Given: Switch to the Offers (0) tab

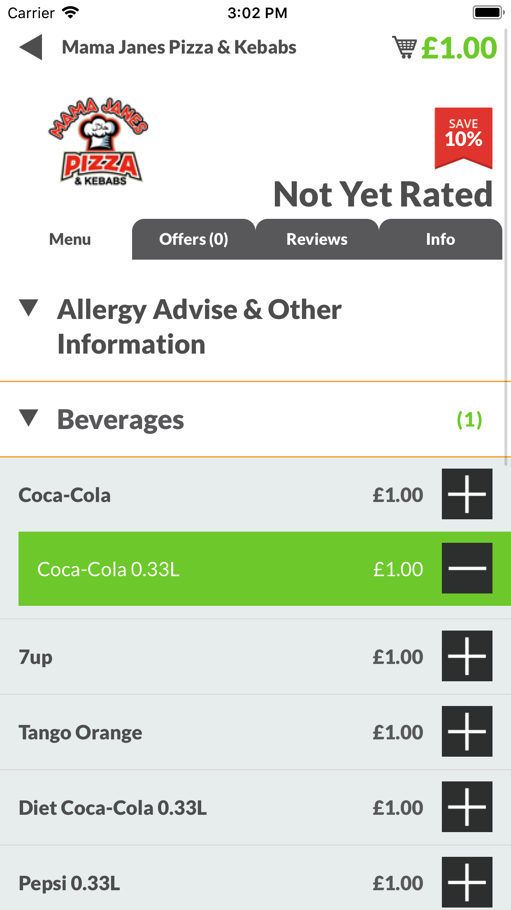Looking at the screenshot, I should pyautogui.click(x=193, y=239).
